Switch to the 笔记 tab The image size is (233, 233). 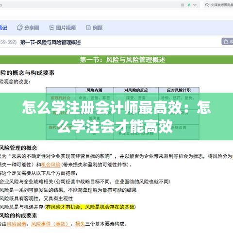3,28
